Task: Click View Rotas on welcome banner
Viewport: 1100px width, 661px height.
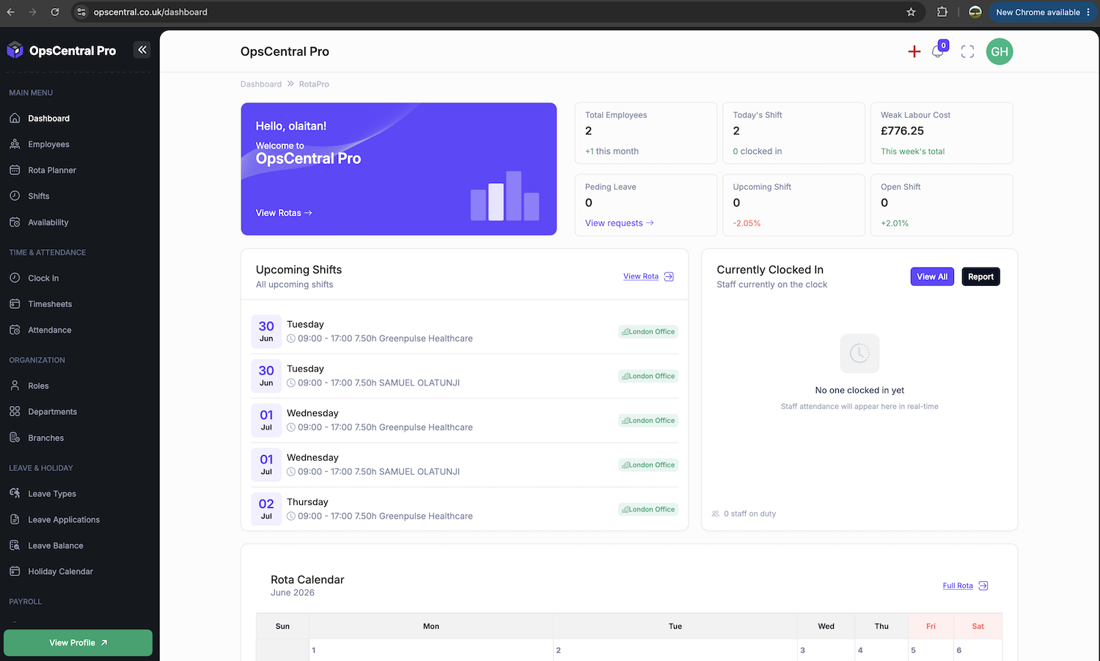Action: tap(284, 213)
